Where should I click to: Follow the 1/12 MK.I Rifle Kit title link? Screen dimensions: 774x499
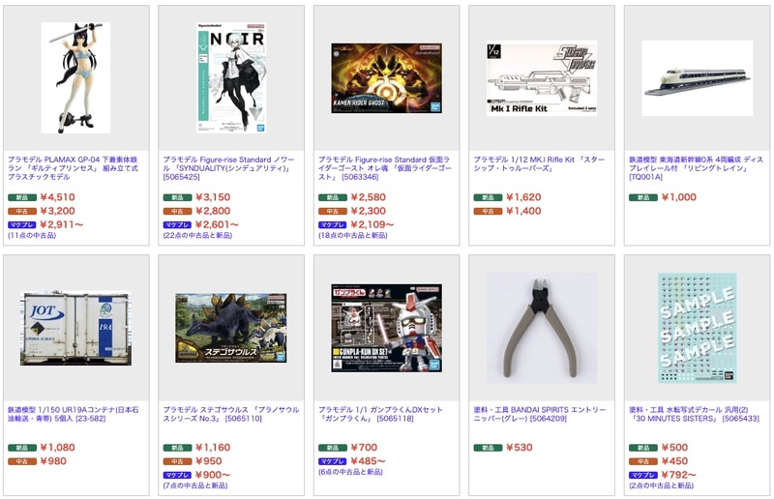coord(539,163)
